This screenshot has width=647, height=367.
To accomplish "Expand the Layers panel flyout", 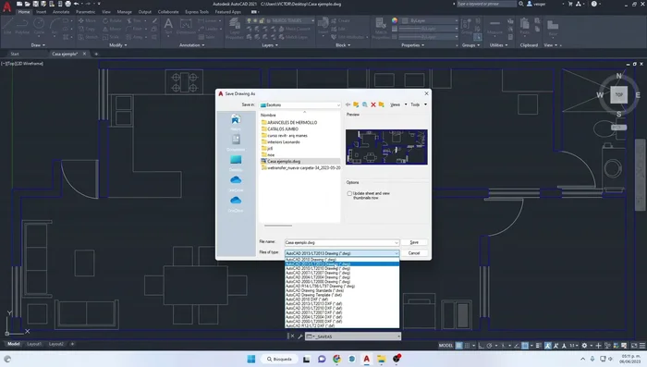I will click(270, 45).
